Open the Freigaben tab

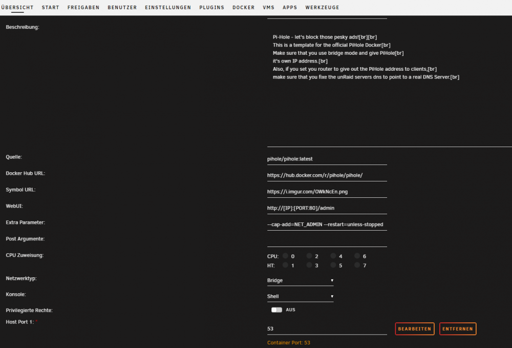[83, 7]
